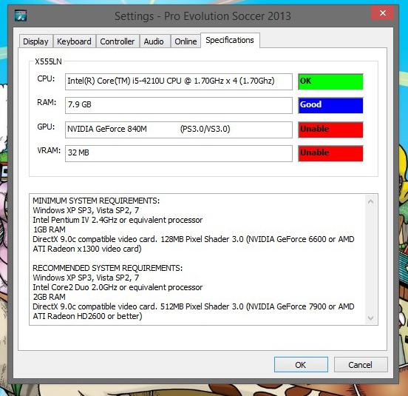408x396 pixels.
Task: Click the settings app icon in title bar
Action: coord(21,16)
